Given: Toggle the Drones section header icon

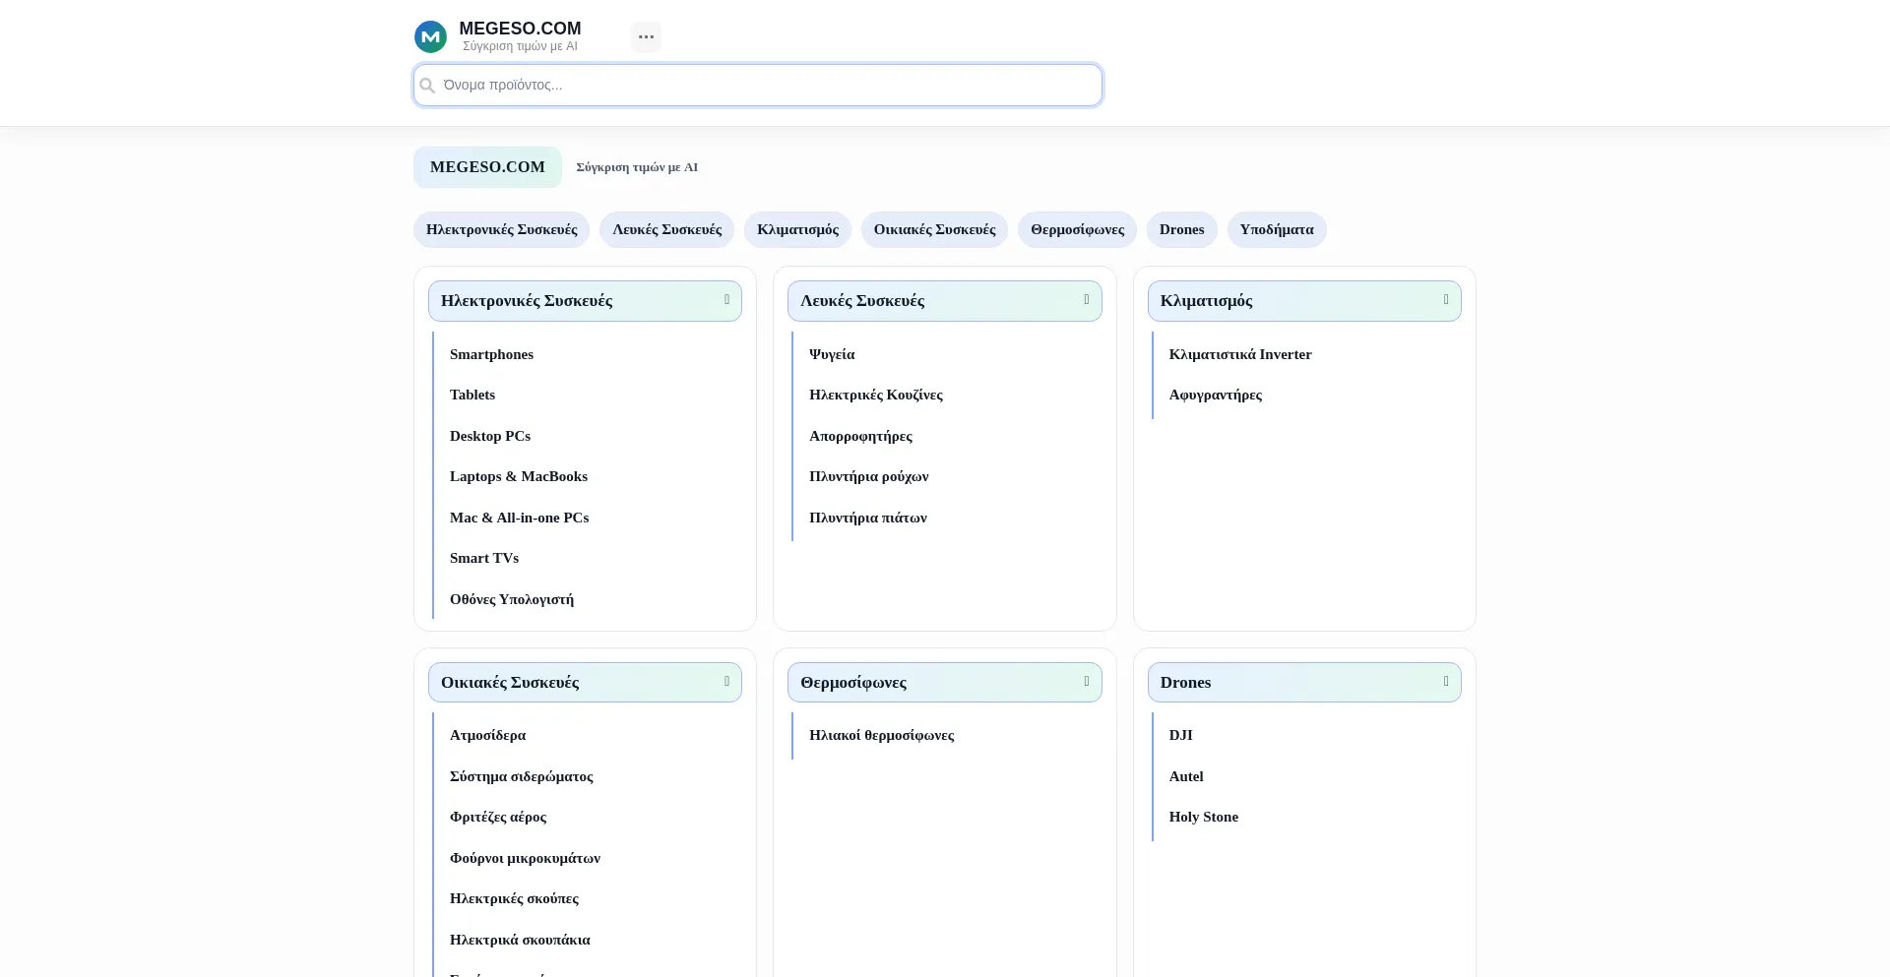Looking at the screenshot, I should (1445, 682).
